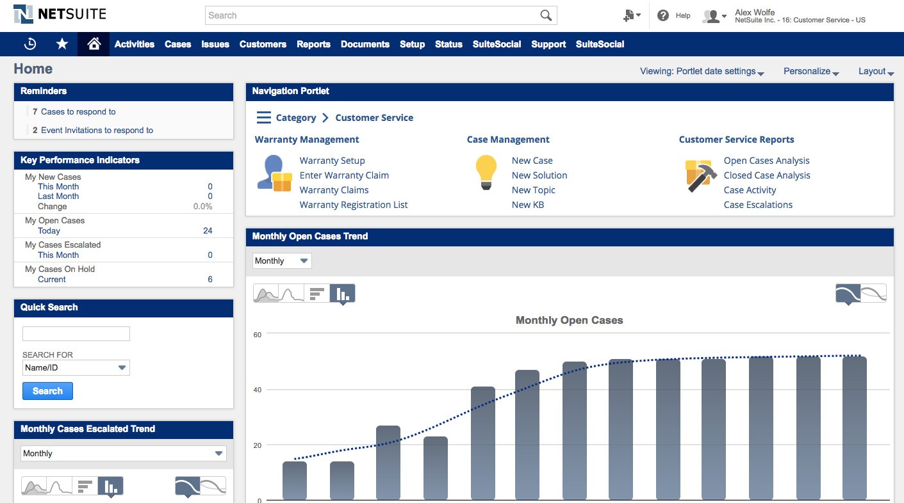Image resolution: width=904 pixels, height=503 pixels.
Task: Open the 7 Cases to respond to reminder
Action: pyautogui.click(x=79, y=111)
